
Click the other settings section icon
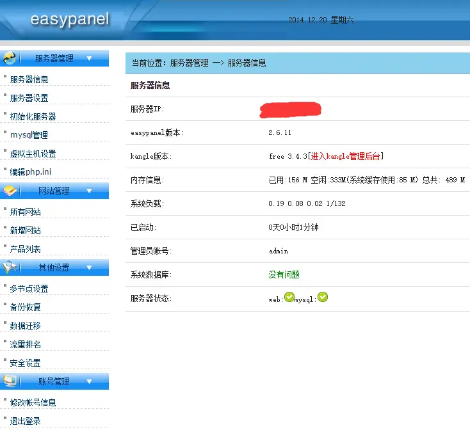click(x=10, y=267)
